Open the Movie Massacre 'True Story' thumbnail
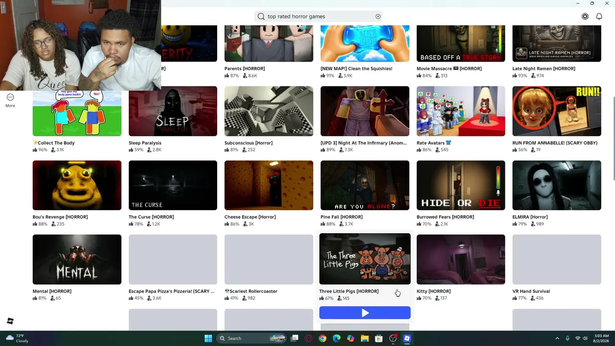The width and height of the screenshot is (615, 346). click(x=461, y=44)
